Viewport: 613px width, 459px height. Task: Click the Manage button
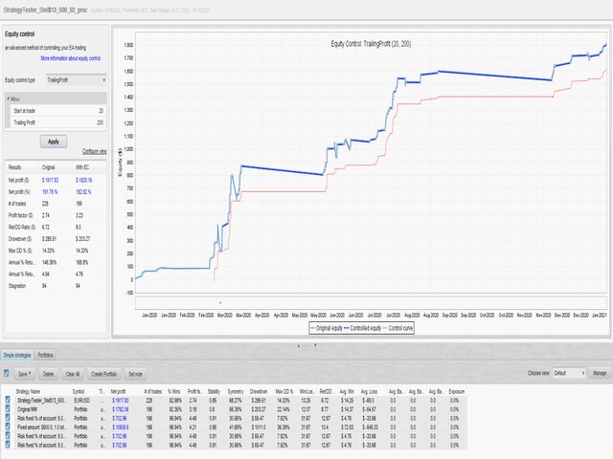click(600, 373)
